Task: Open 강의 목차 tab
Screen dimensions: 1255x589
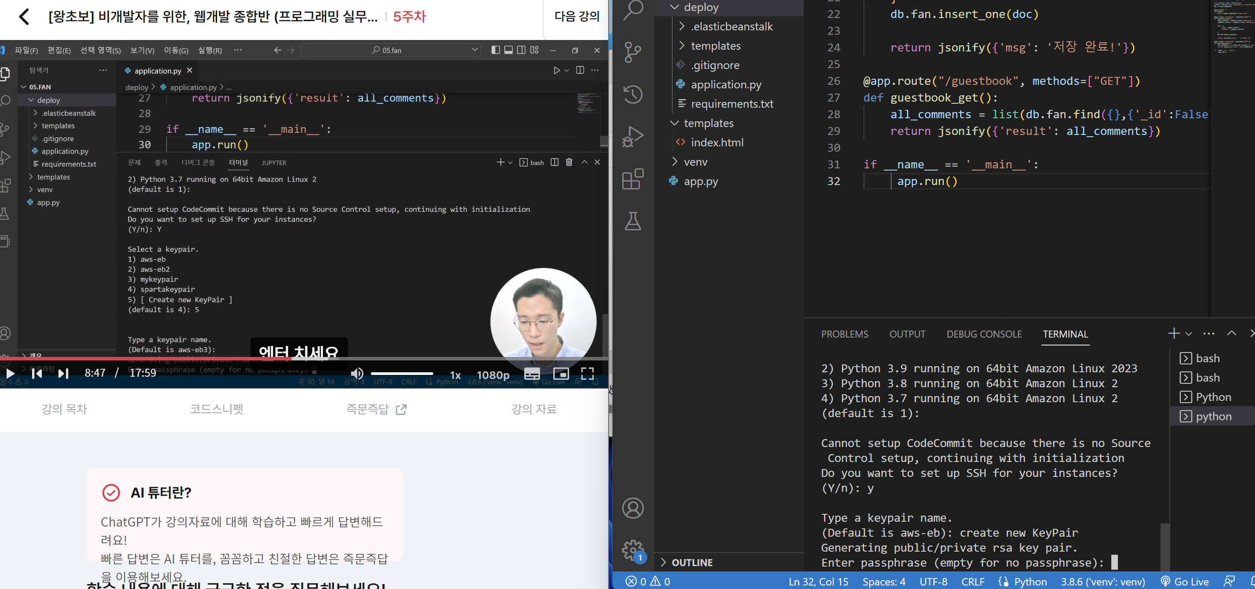Action: 64,409
